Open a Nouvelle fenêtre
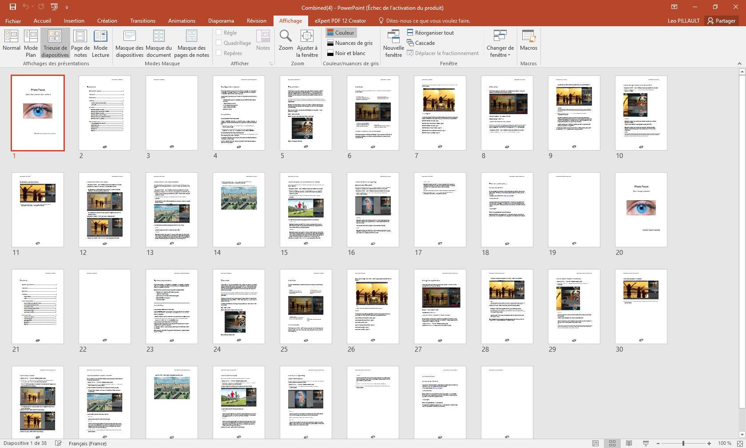 coord(393,44)
